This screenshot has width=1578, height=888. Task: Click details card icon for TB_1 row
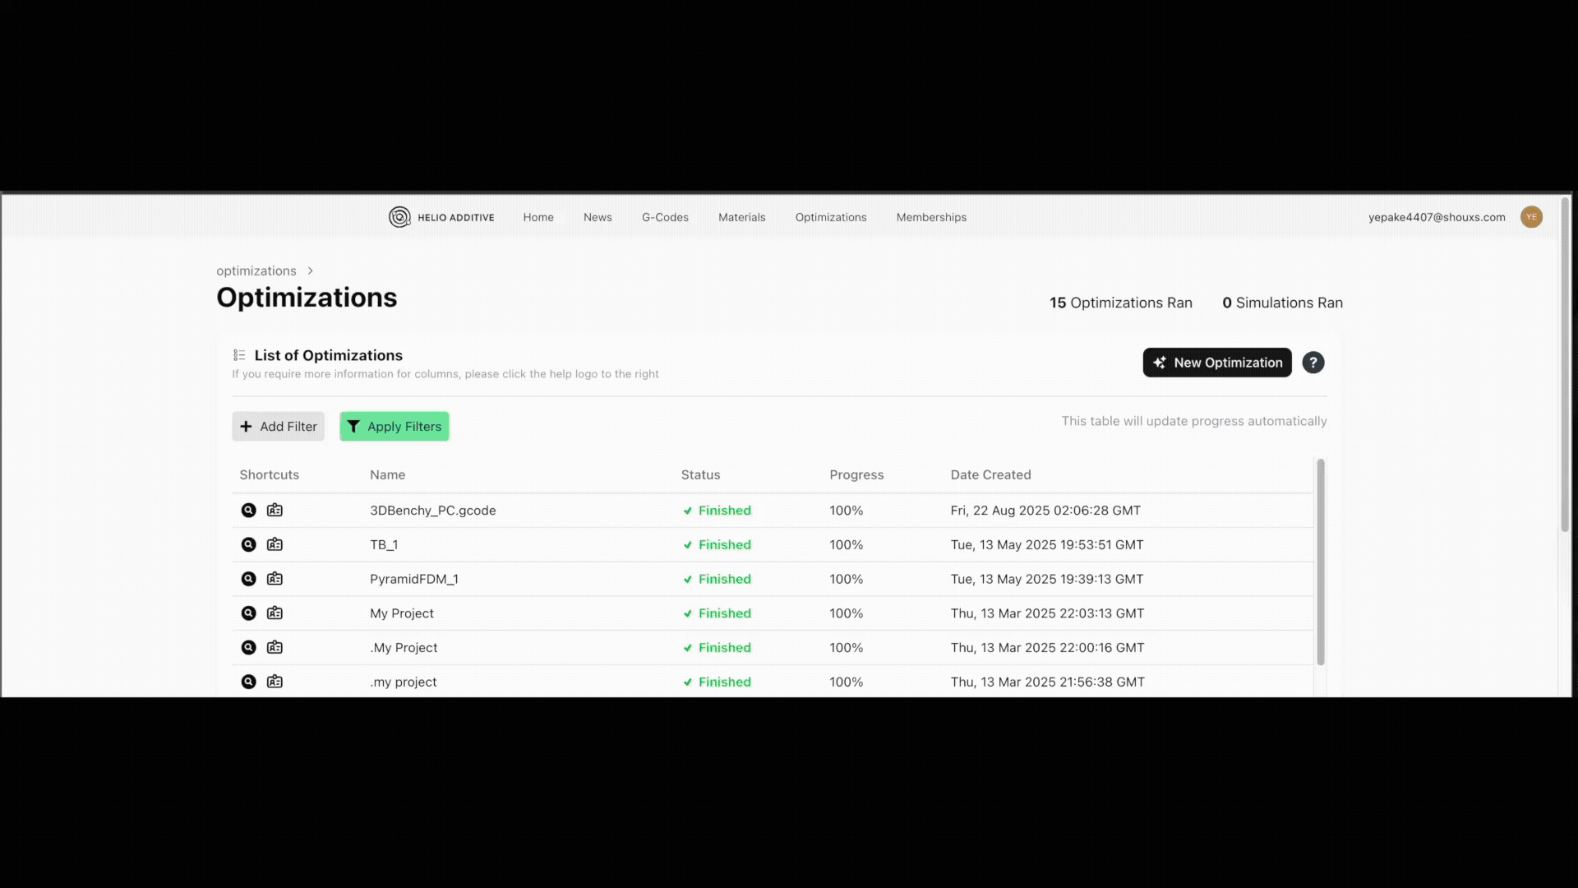pyautogui.click(x=275, y=545)
